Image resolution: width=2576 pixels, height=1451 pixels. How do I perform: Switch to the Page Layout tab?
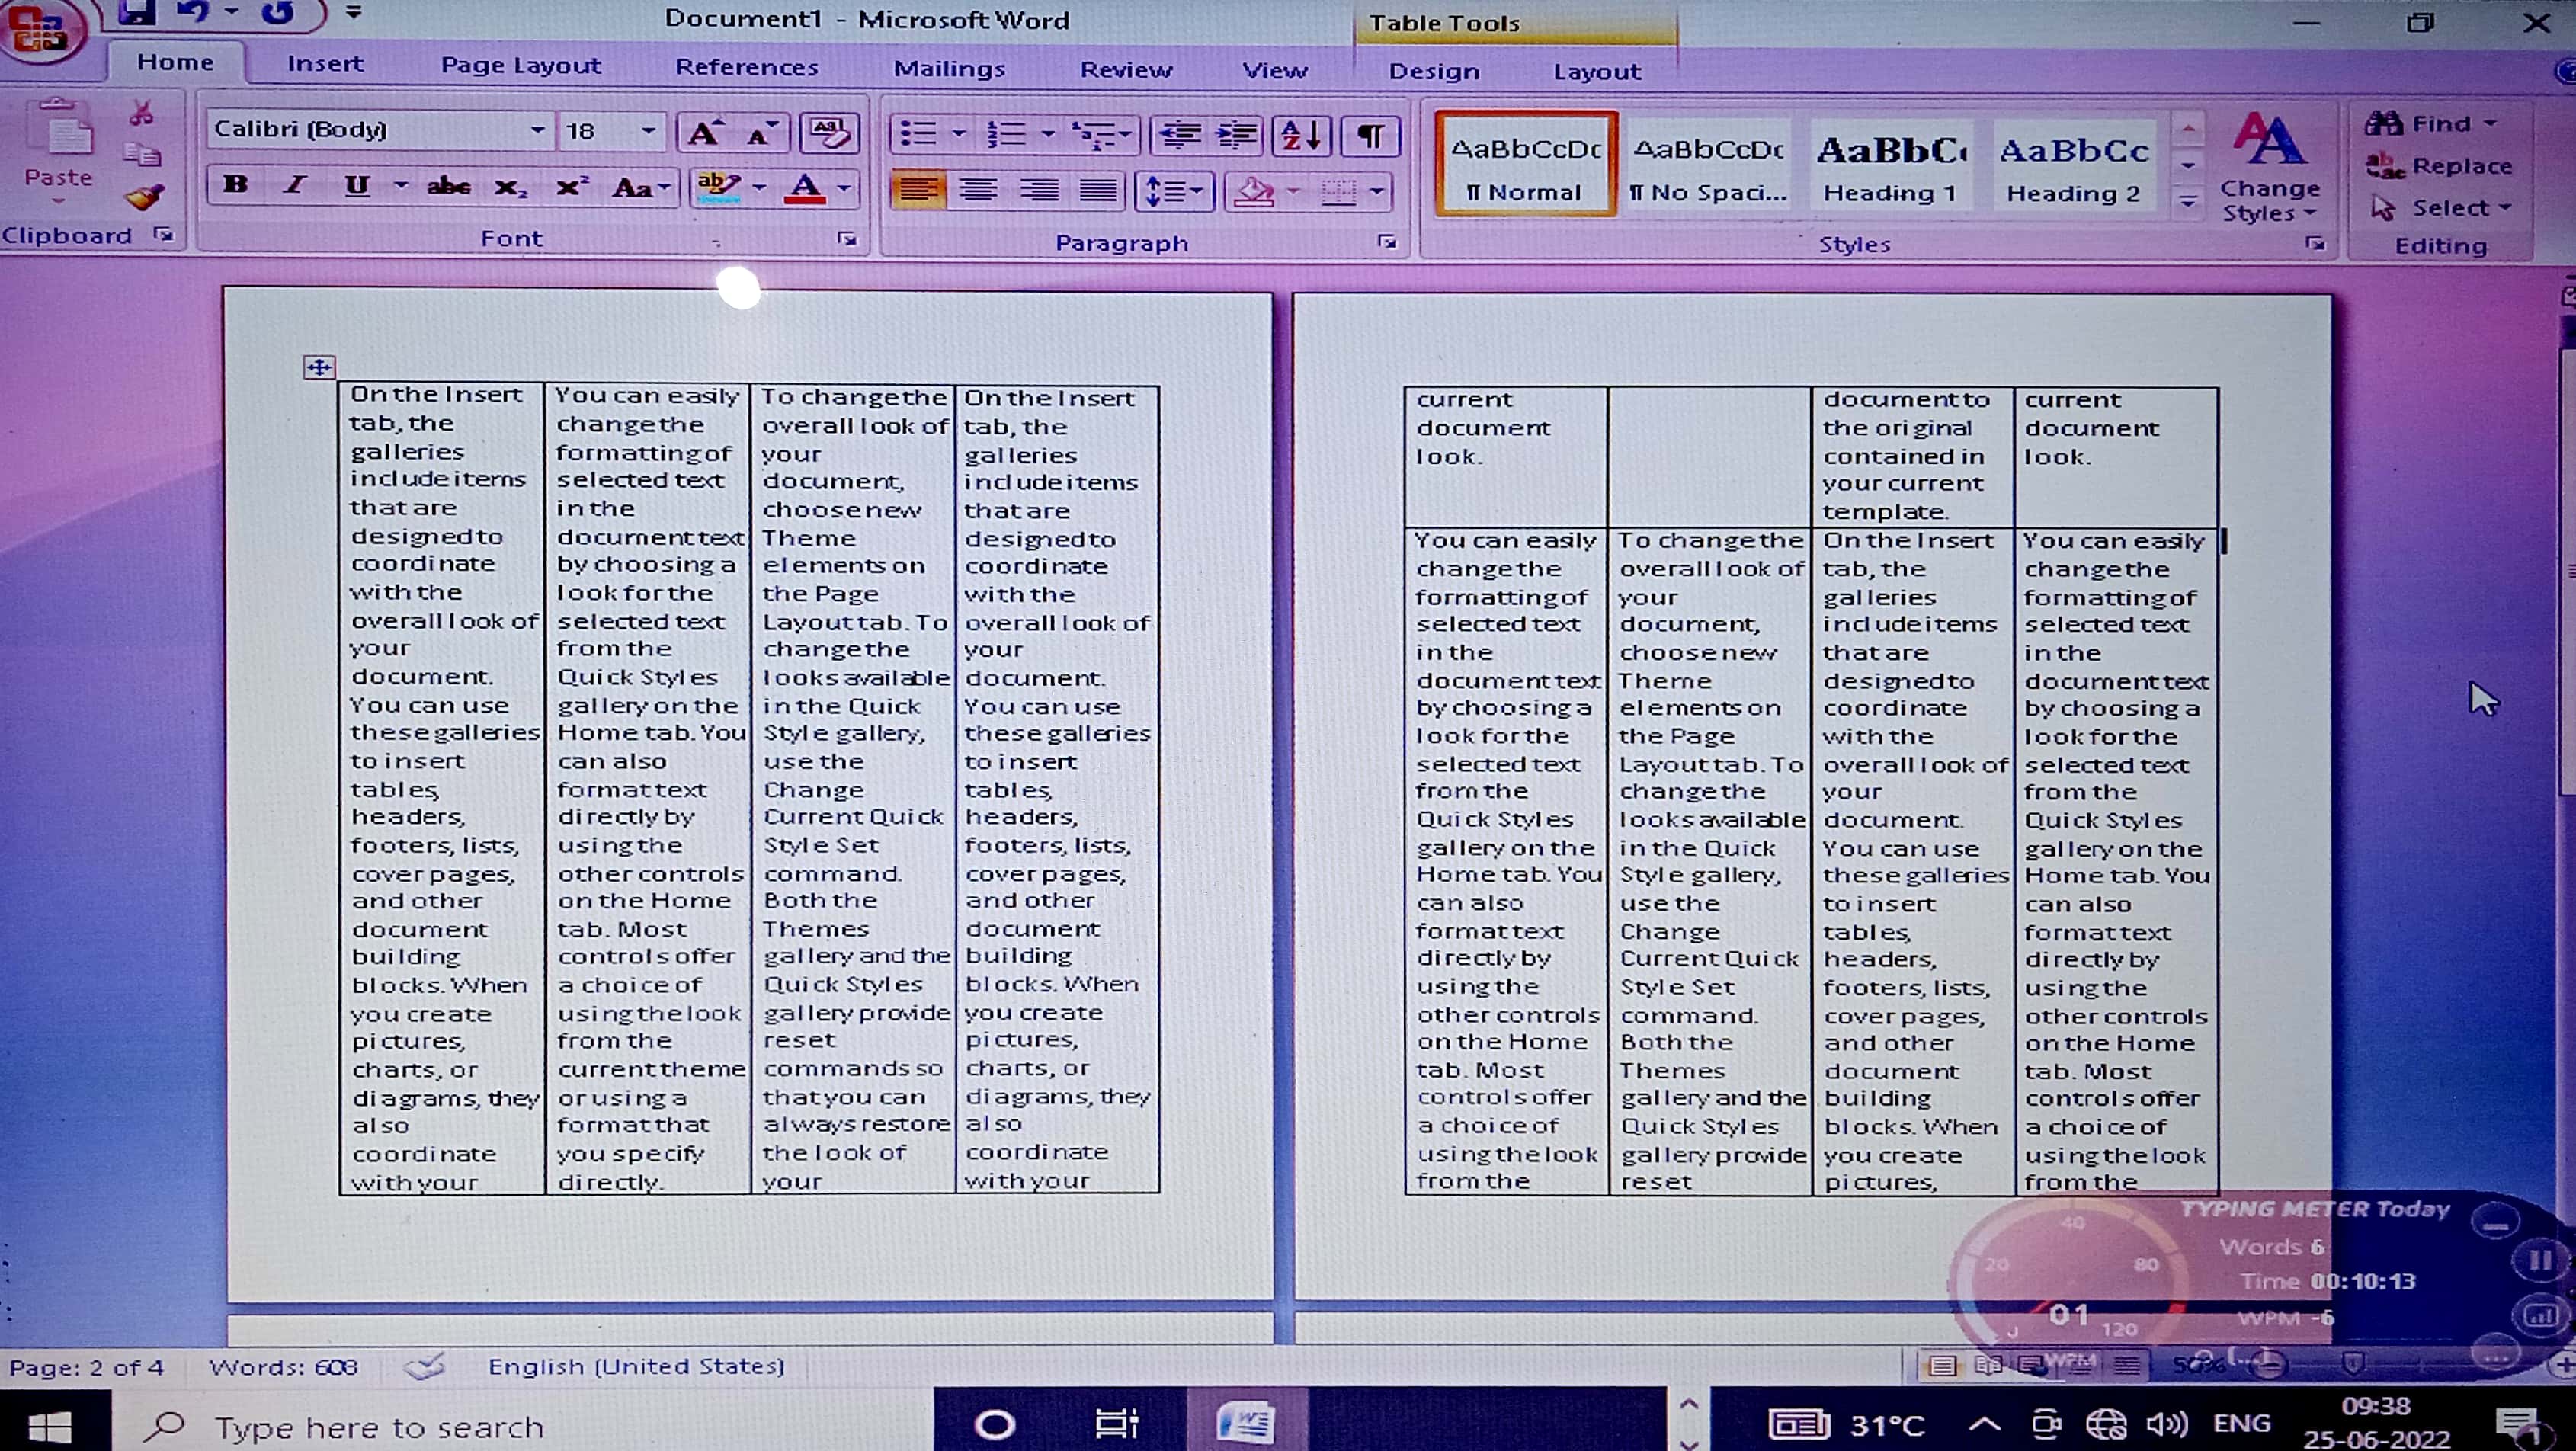pos(520,66)
